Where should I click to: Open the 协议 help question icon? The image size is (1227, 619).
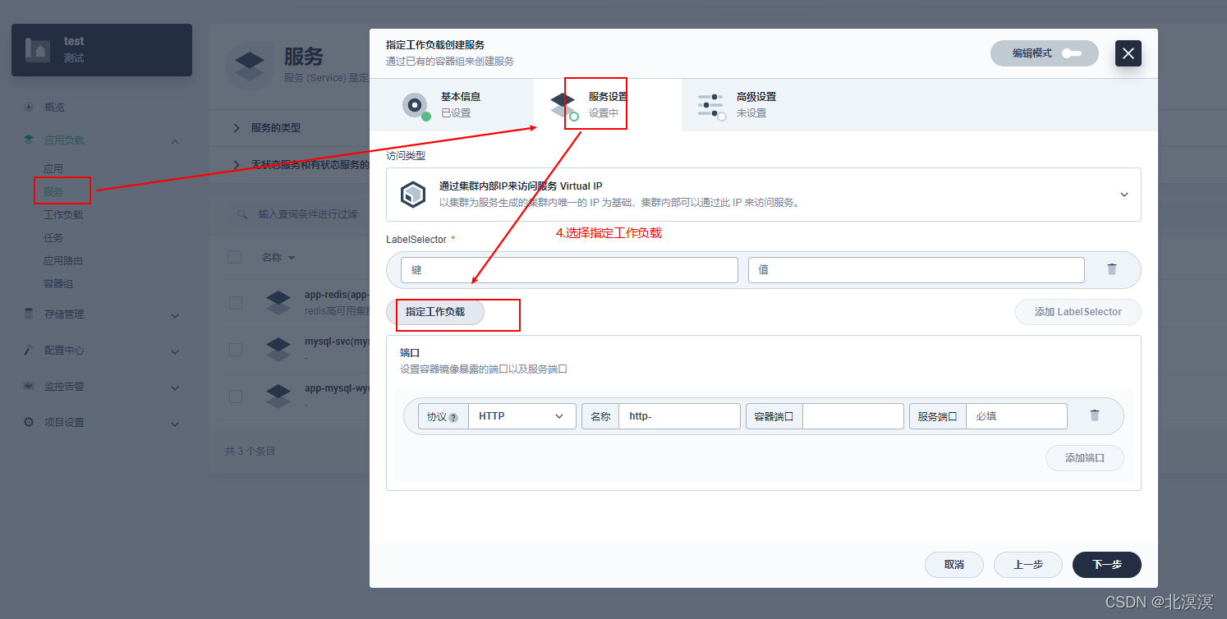coord(453,416)
